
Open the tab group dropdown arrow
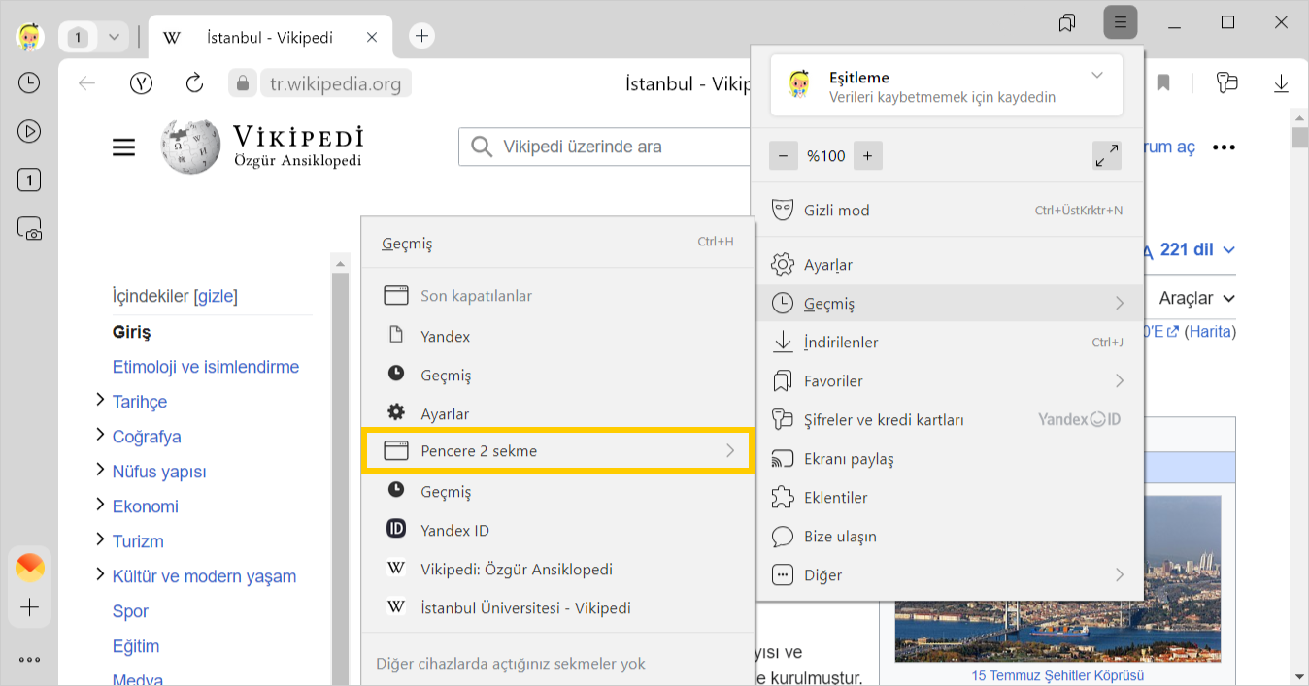pos(114,37)
